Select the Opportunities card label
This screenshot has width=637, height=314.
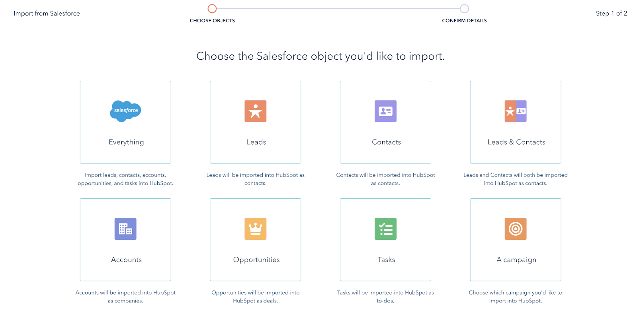click(x=256, y=260)
